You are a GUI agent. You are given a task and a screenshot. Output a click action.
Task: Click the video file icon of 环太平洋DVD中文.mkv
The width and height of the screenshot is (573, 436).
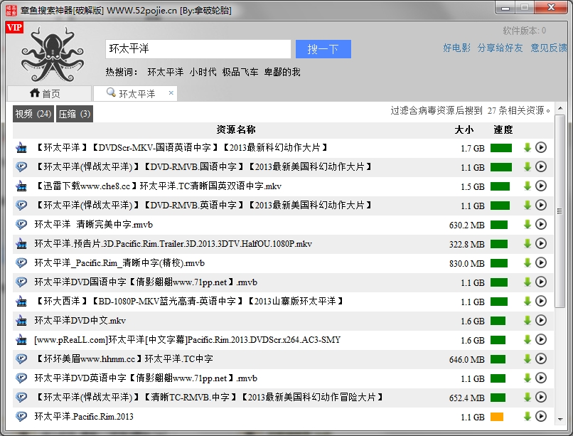tap(21, 321)
